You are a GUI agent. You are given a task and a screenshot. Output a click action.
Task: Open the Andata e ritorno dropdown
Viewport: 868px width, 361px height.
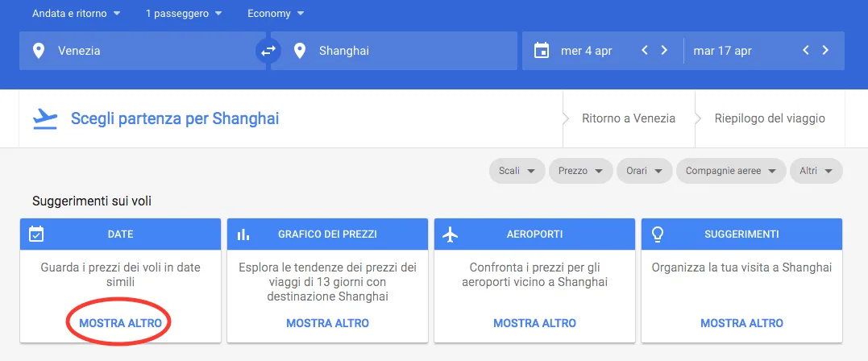tap(76, 14)
